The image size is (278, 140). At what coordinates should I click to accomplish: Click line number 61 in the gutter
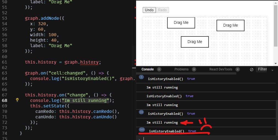(4, 62)
